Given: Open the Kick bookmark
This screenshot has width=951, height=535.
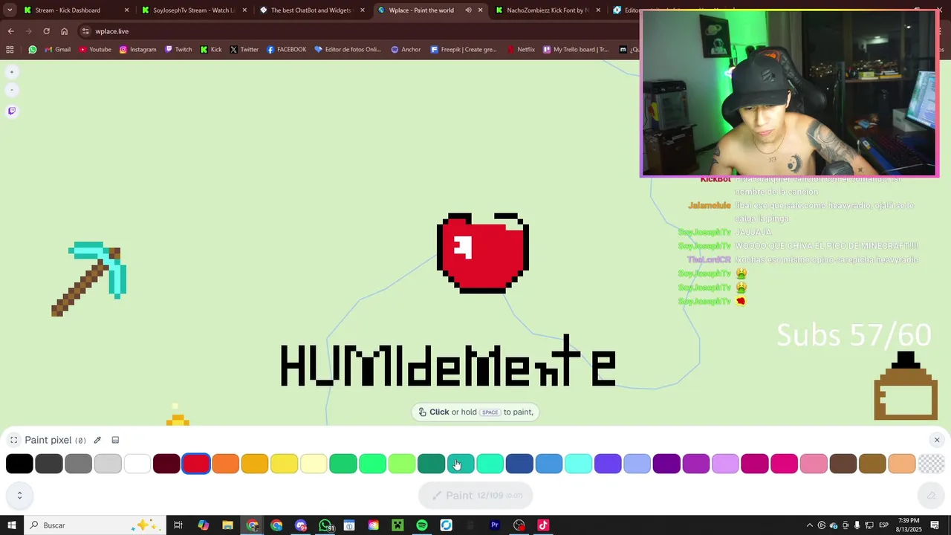Looking at the screenshot, I should (211, 50).
